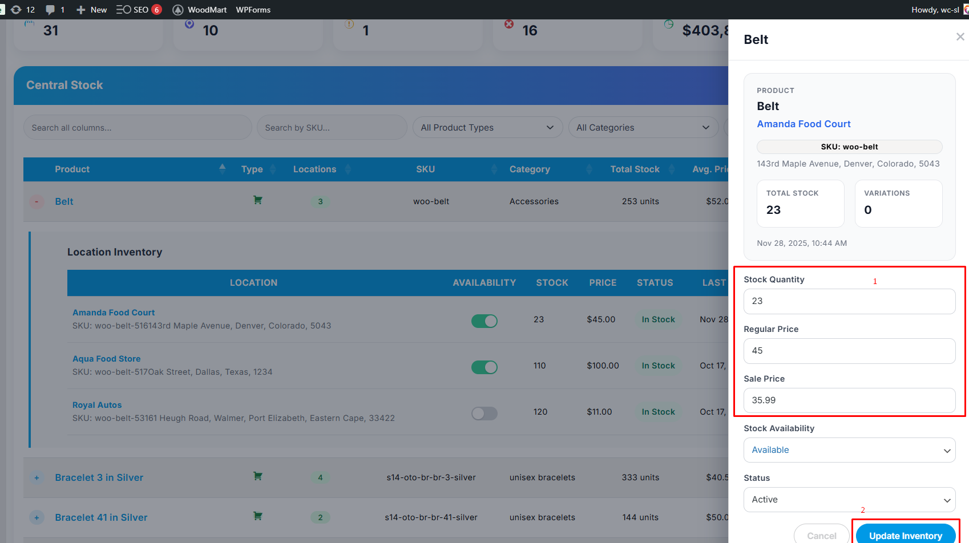969x543 pixels.
Task: Open Bracelet 41 in Silver product link
Action: tap(101, 517)
